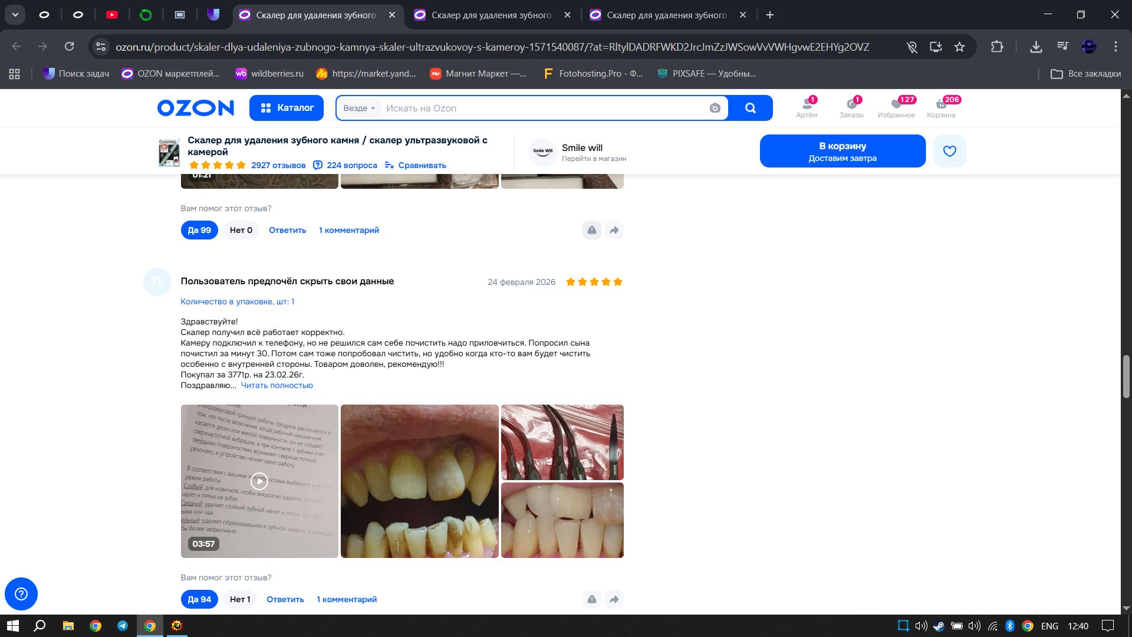Click the blue magnifier search button
This screenshot has height=637, width=1132.
[x=750, y=108]
